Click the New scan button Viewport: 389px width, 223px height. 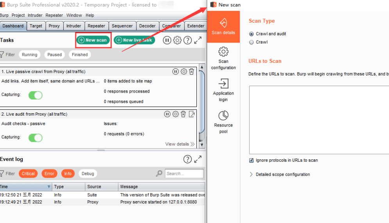(93, 40)
